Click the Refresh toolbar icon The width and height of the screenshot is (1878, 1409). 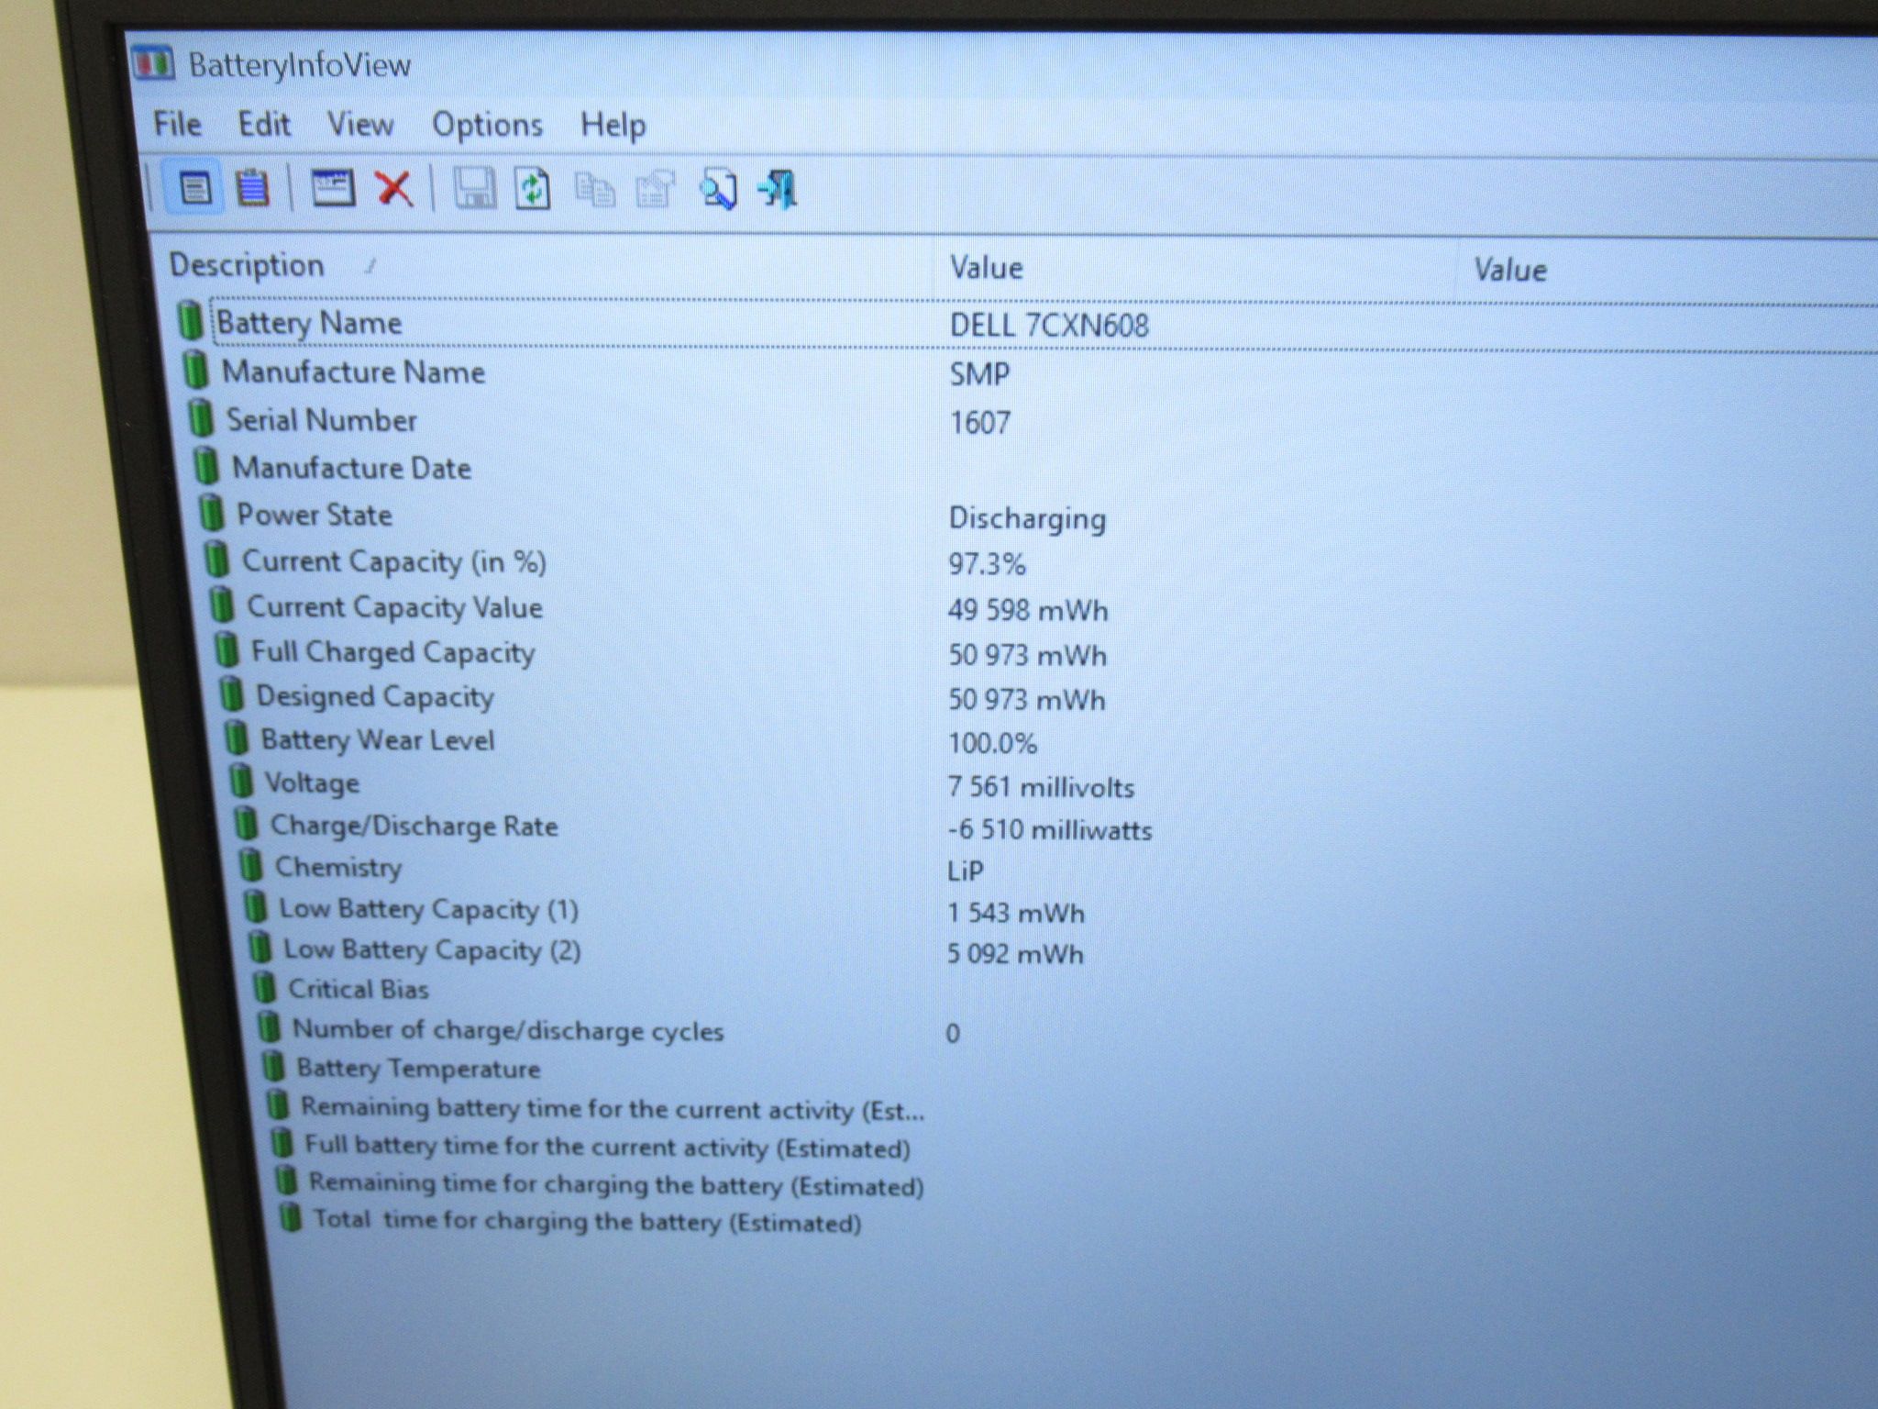(533, 189)
